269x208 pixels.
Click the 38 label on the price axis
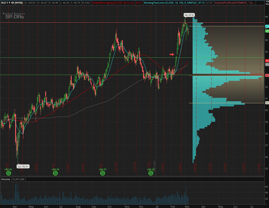(267, 133)
